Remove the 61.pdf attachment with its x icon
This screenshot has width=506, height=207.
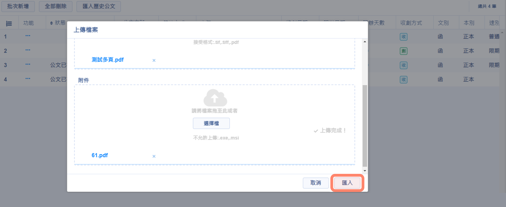point(154,156)
